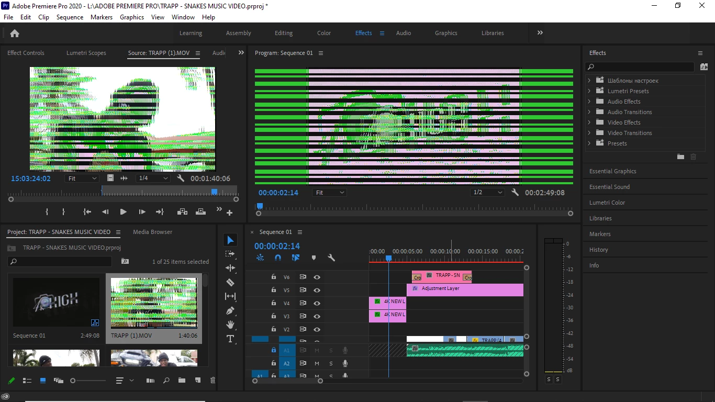
Task: Select the Selection tool arrow
Action: (x=230, y=240)
